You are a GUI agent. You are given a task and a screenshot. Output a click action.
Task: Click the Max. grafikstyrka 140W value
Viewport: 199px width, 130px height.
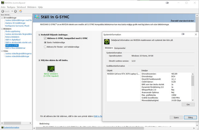click(174, 95)
